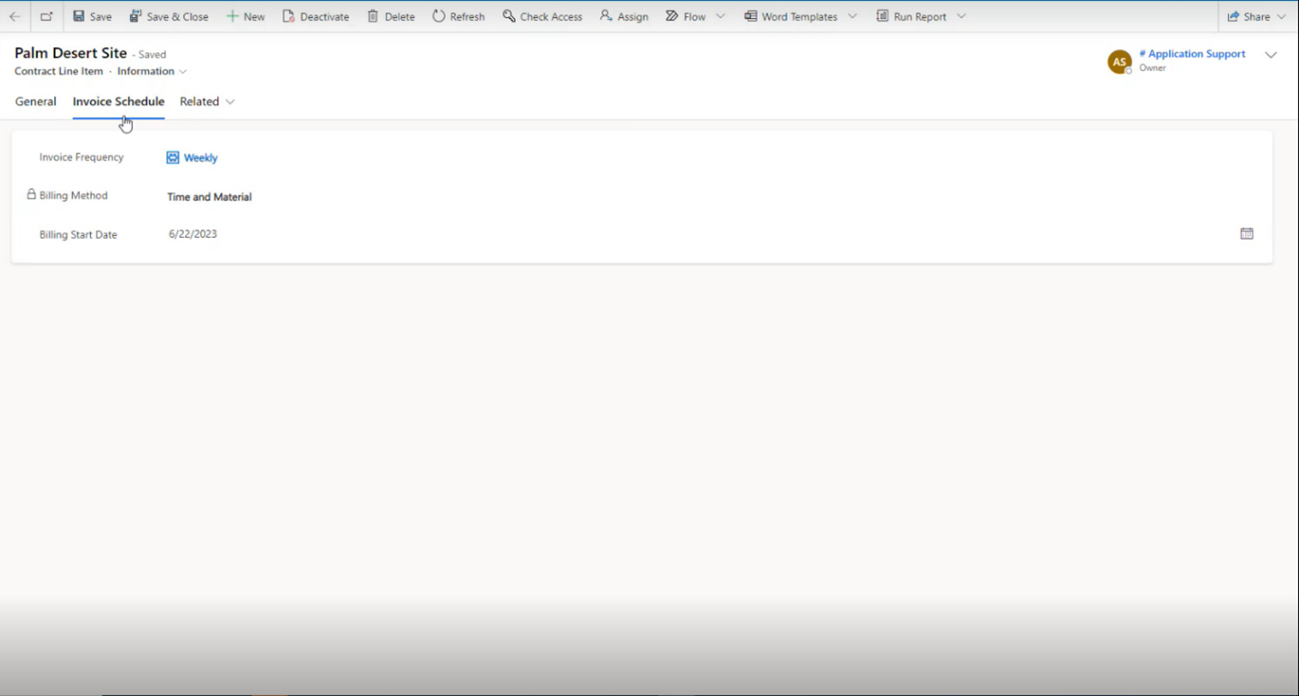Image resolution: width=1299 pixels, height=696 pixels.
Task: Assign the record to another user
Action: click(624, 16)
